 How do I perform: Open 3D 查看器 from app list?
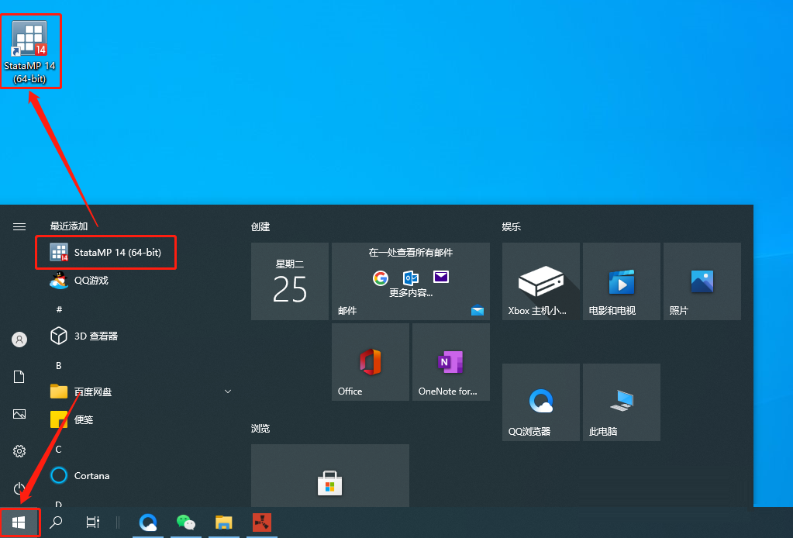pos(95,336)
